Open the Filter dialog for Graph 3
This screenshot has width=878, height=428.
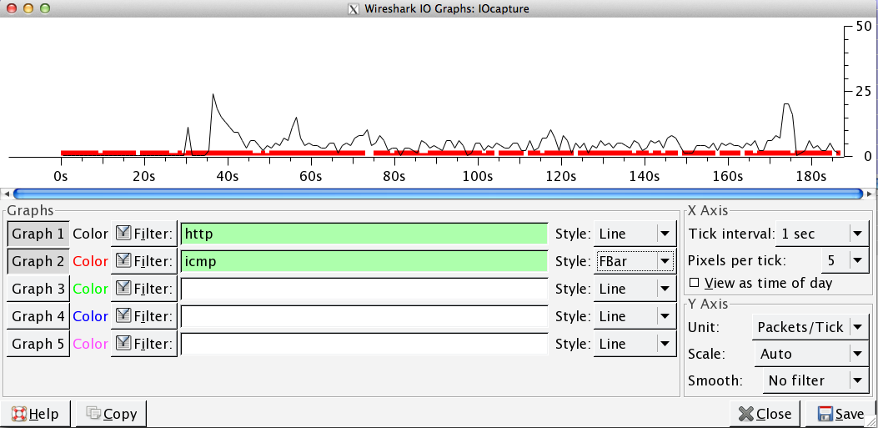pos(144,289)
